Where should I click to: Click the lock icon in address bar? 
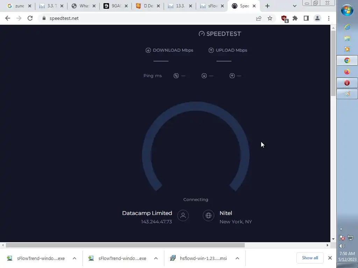[44, 18]
